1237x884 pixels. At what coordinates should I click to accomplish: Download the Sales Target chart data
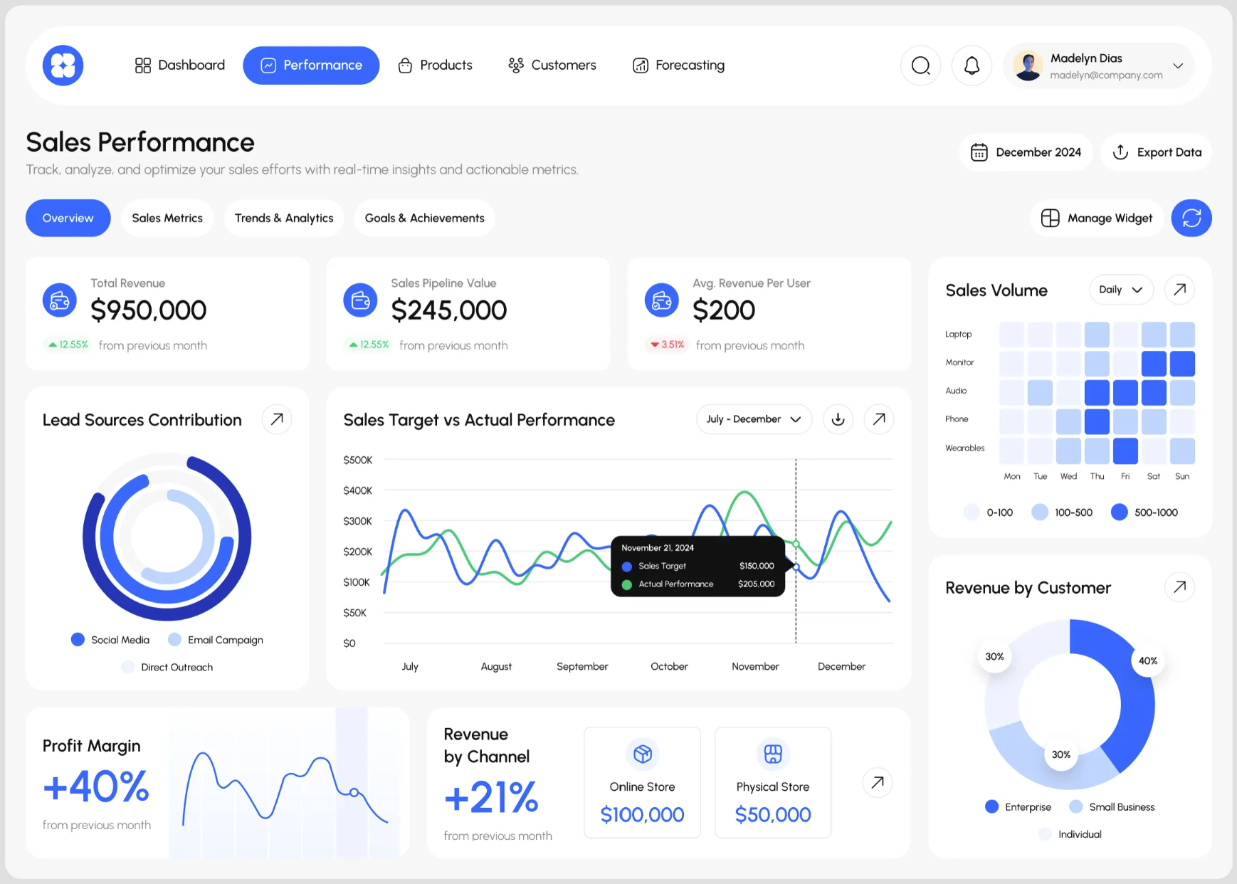(838, 419)
